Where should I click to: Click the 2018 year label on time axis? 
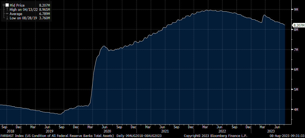pos(10,131)
